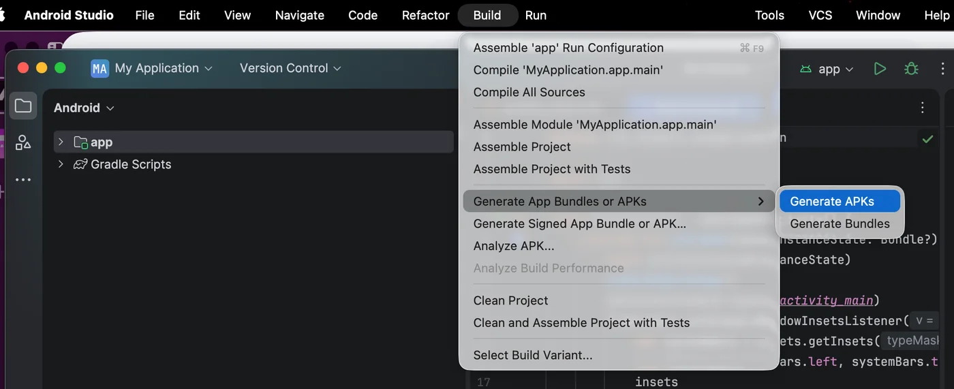954x389 pixels.
Task: Click the Apple menu logo
Action: point(3,15)
